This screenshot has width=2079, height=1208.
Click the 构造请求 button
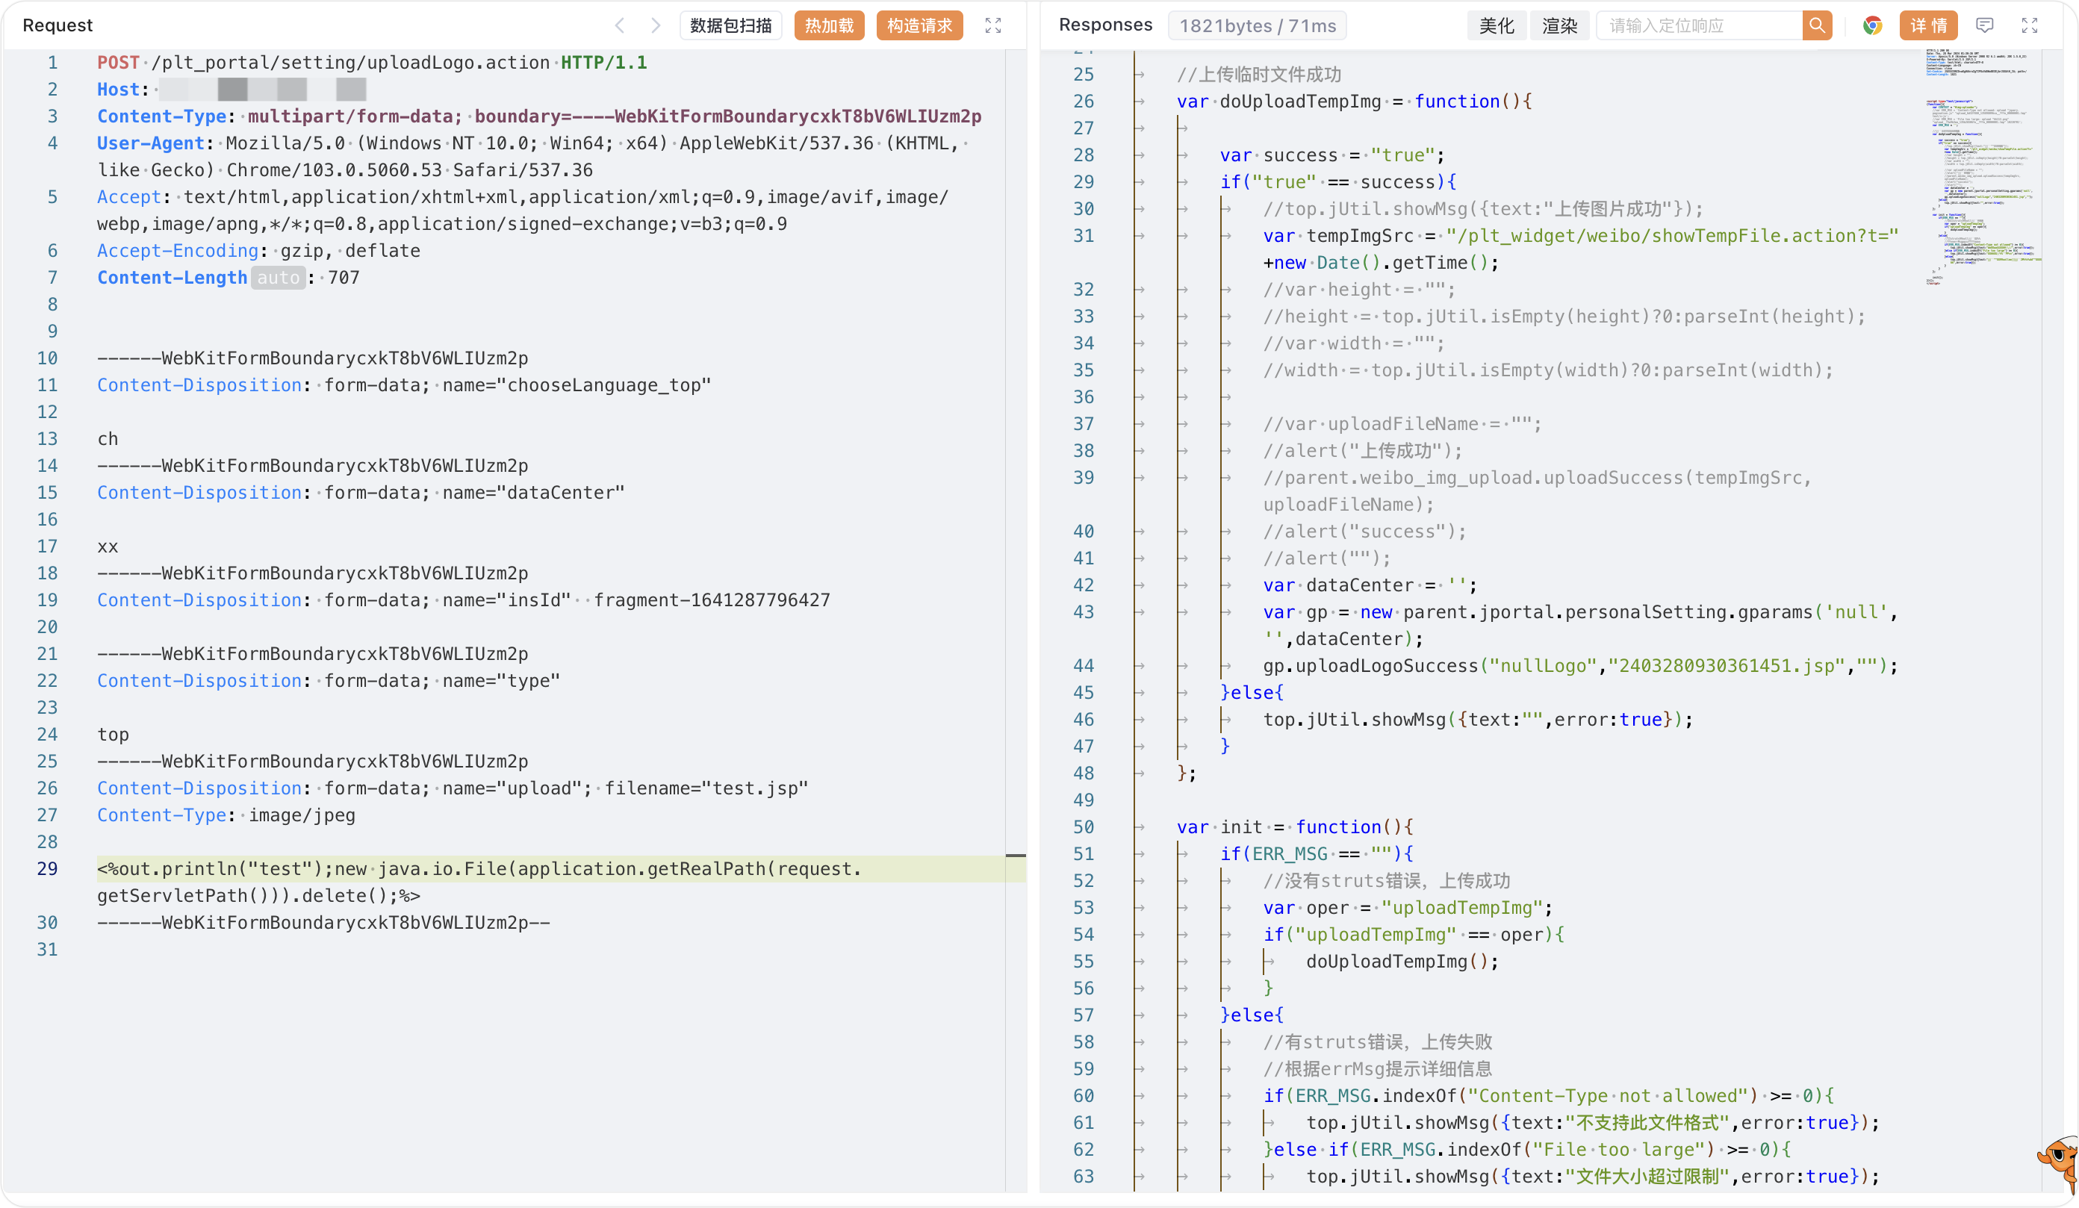[919, 25]
